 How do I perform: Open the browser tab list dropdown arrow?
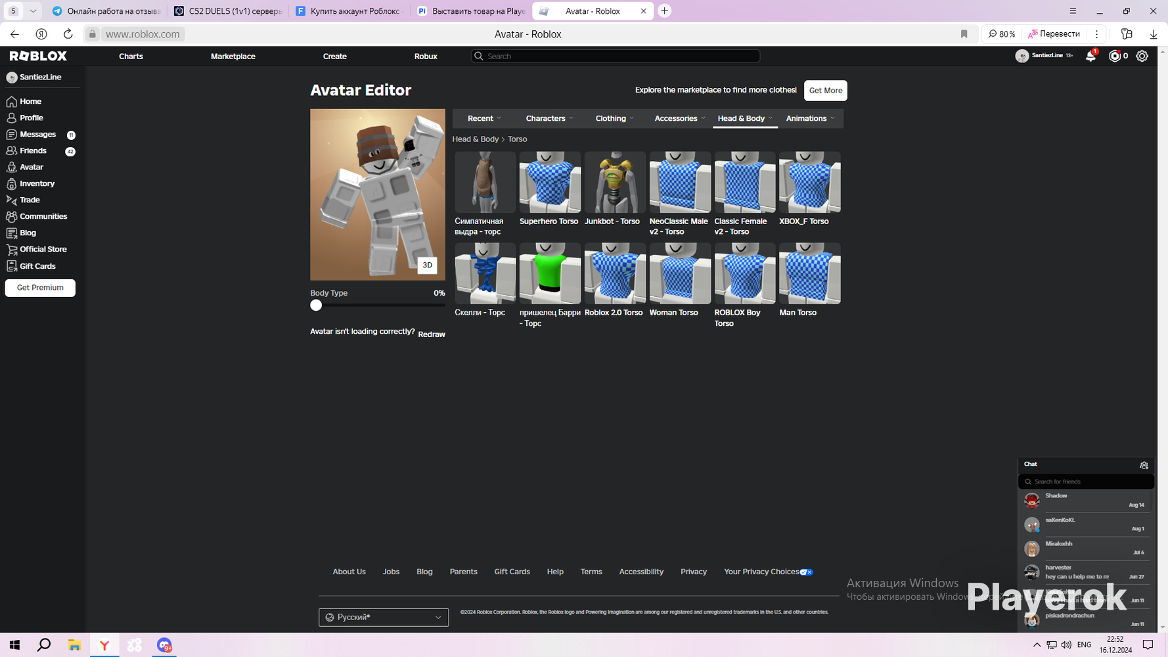[33, 11]
